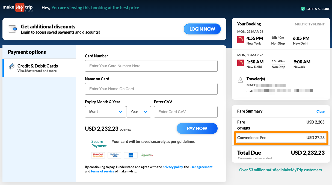Click the Enter Card CVV field

click(x=186, y=112)
